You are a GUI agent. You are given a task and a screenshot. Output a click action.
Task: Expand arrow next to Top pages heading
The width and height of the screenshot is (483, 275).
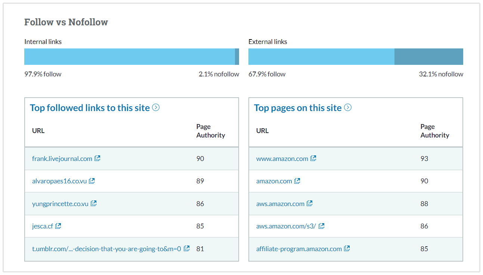tap(348, 108)
